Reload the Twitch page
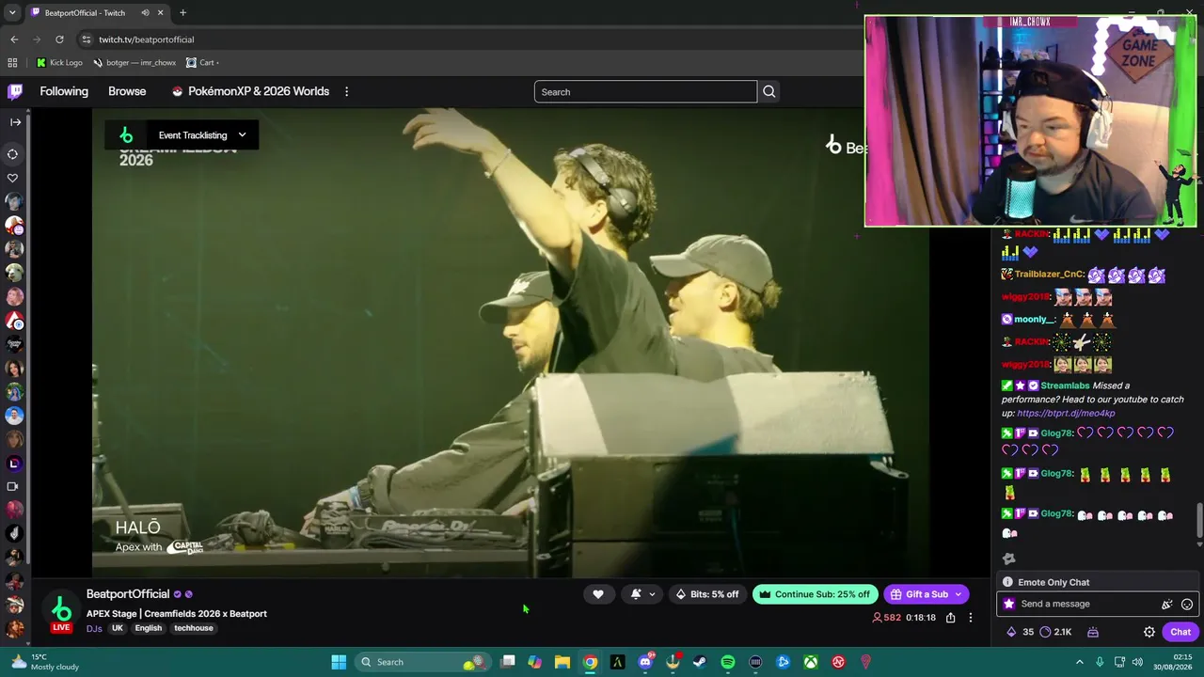Screen dimensions: 1204x677 (59, 39)
